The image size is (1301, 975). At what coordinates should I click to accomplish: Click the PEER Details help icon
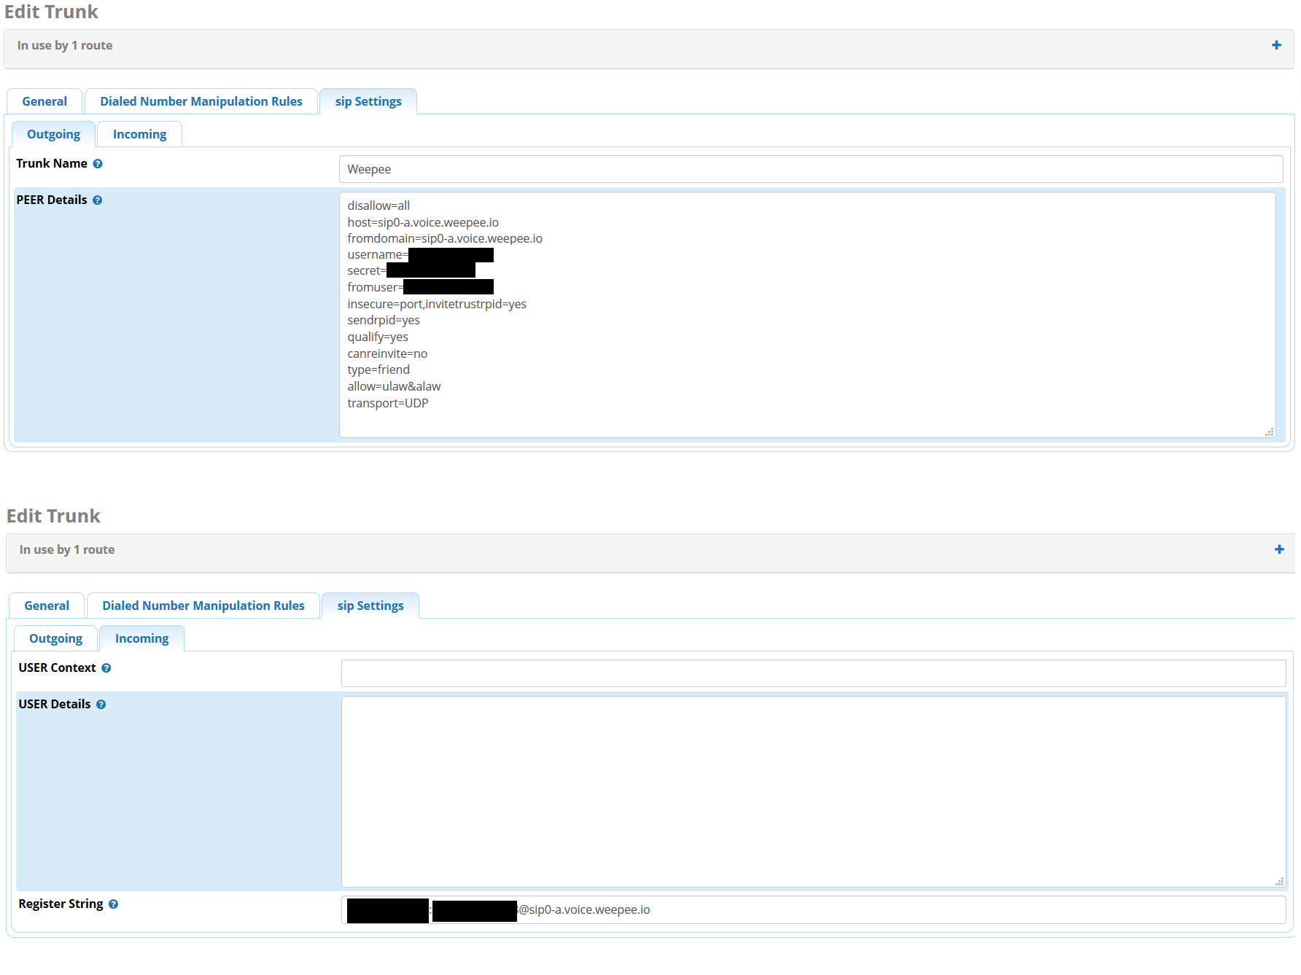tap(98, 200)
